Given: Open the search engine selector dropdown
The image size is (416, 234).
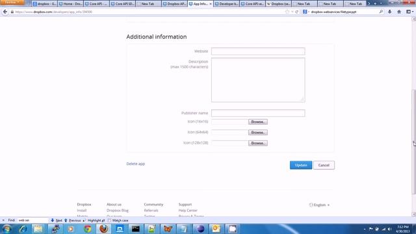Looking at the screenshot, I should point(306,12).
